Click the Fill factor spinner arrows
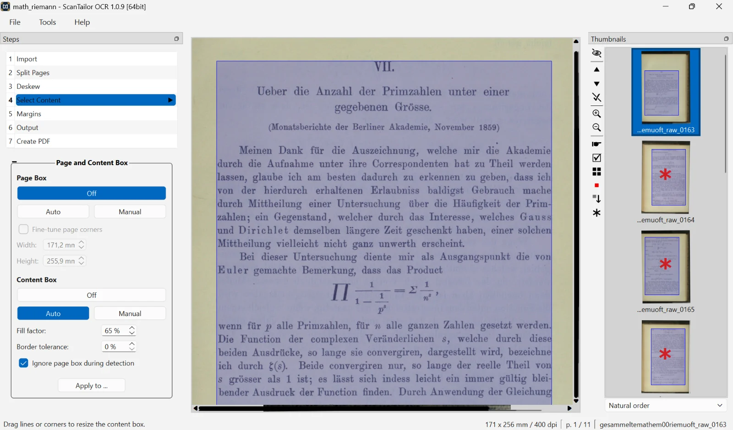This screenshot has width=733, height=430. [132, 331]
